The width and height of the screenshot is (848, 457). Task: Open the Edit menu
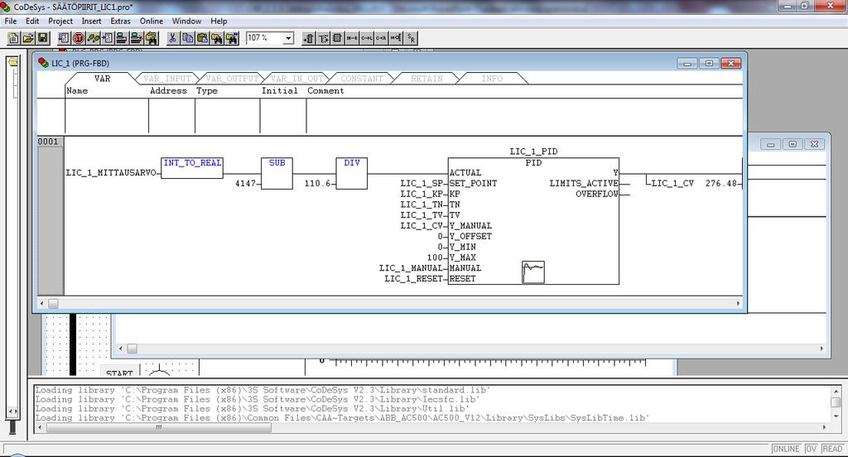pos(32,21)
